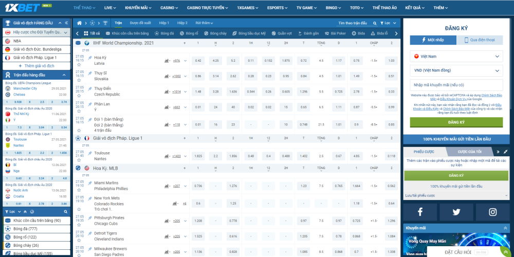
Task: Select 0.42 odds for Hoa Kỳ win
Action: point(198,61)
